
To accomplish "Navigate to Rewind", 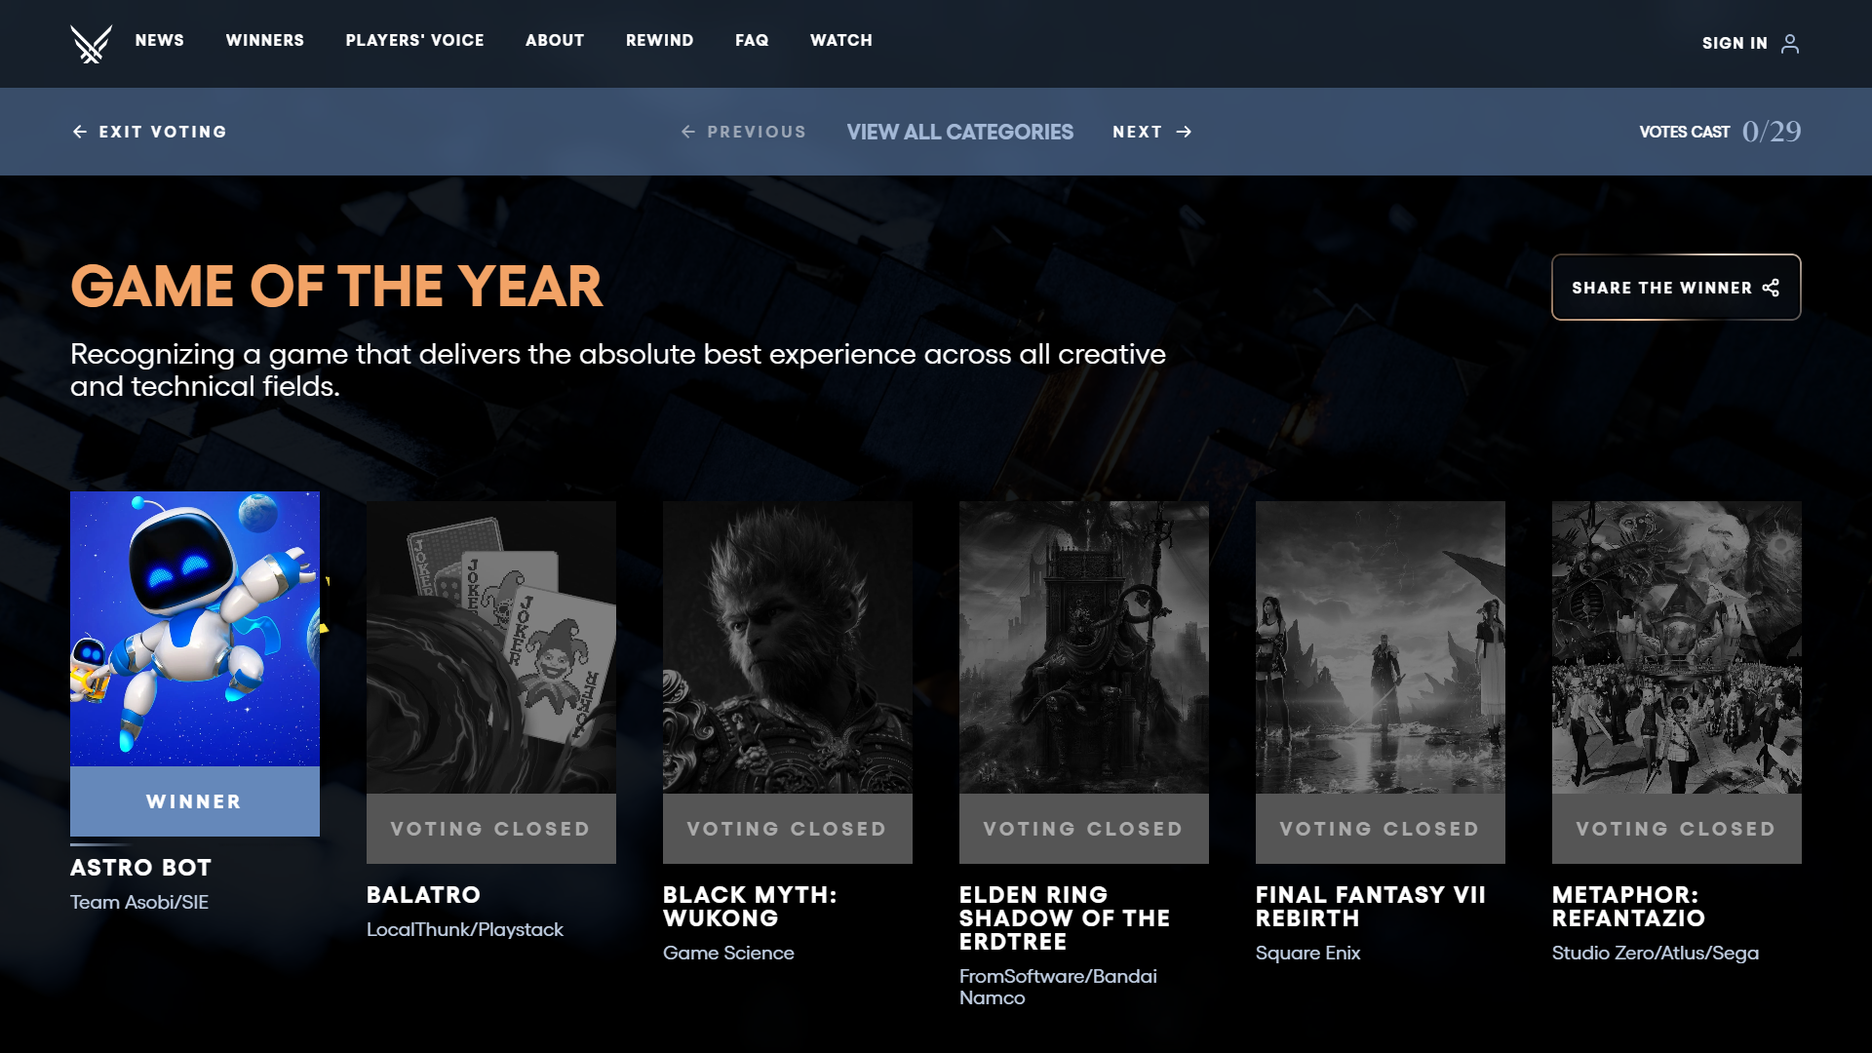I will pos(660,40).
